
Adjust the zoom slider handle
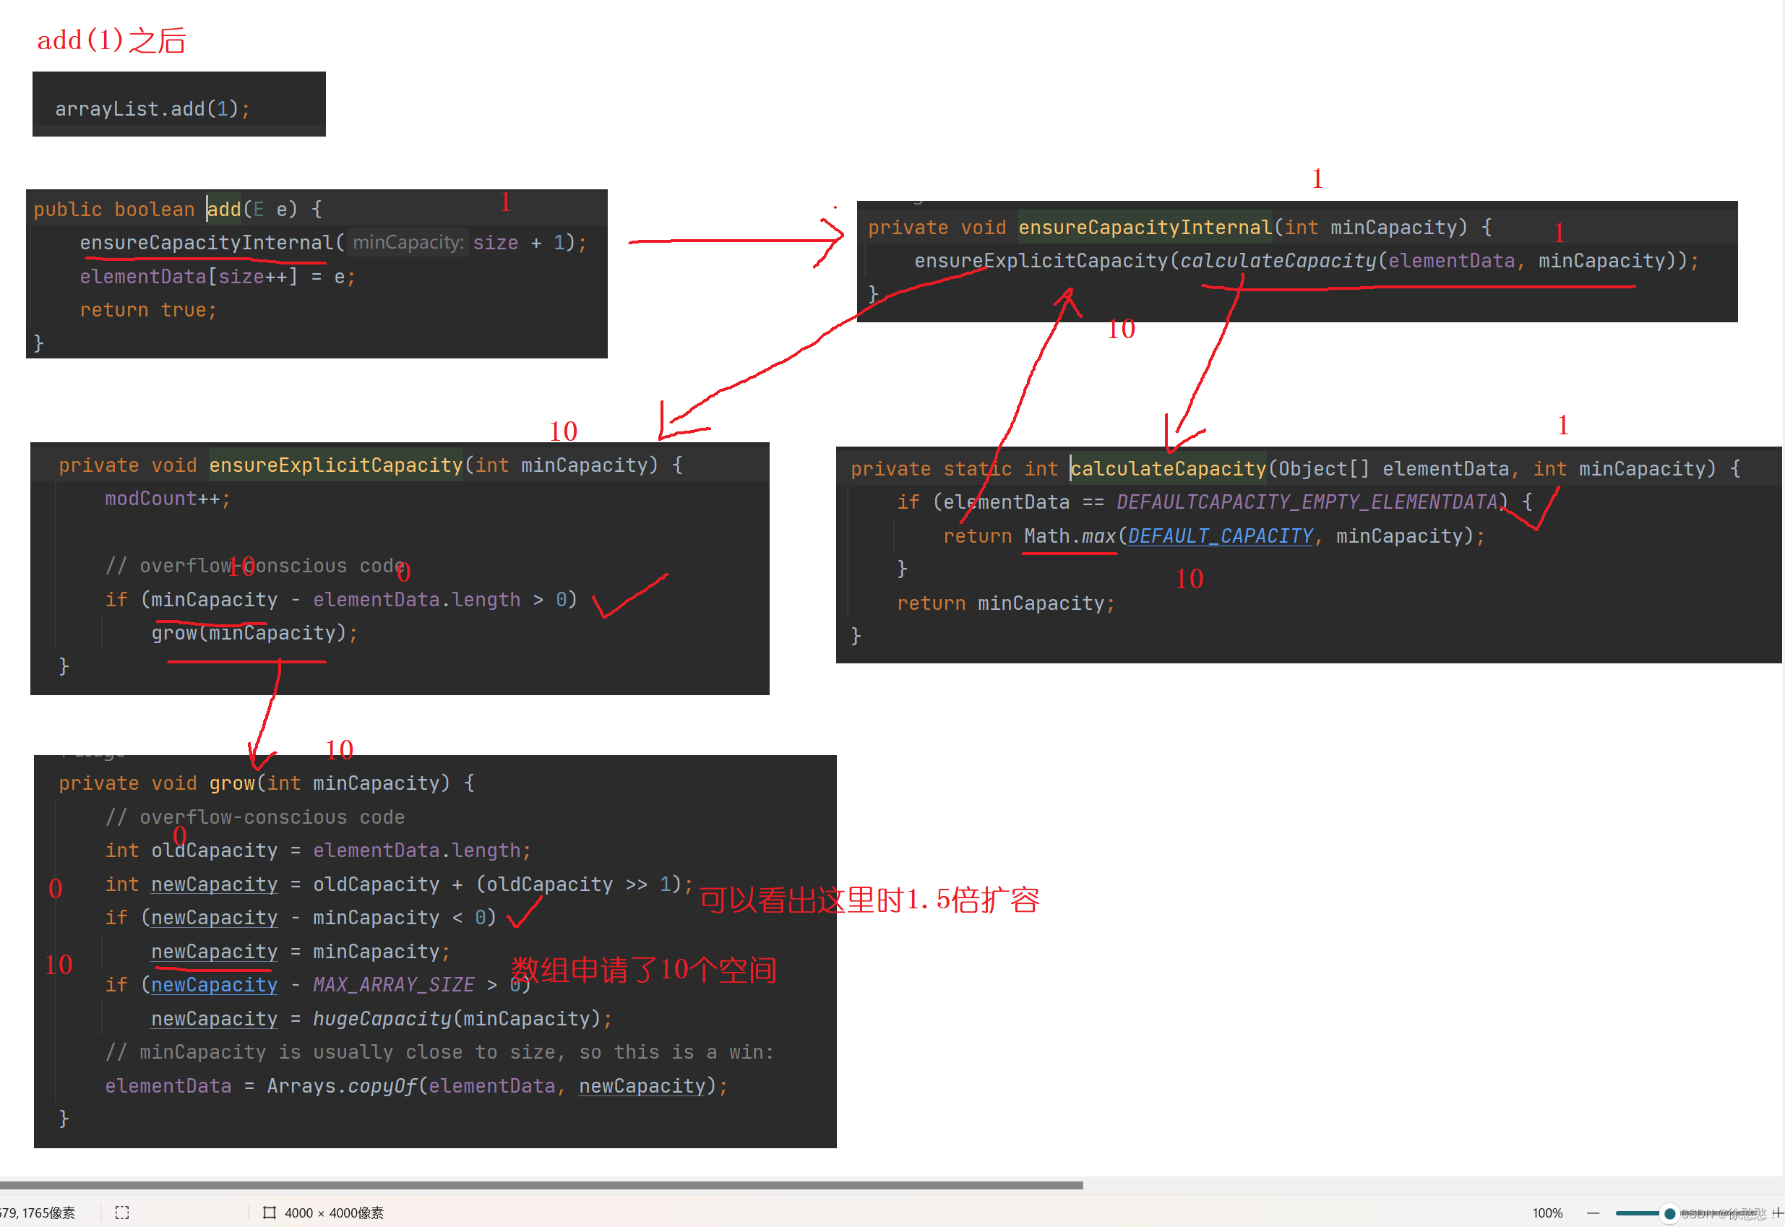(1669, 1213)
